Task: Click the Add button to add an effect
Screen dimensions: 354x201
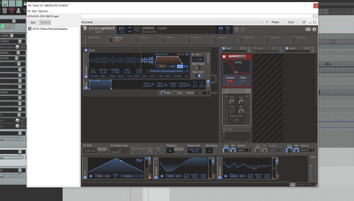Action: coord(32,22)
